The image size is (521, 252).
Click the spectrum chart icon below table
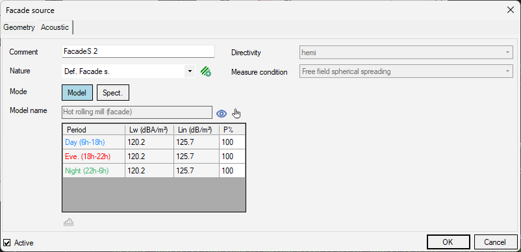pos(68,223)
